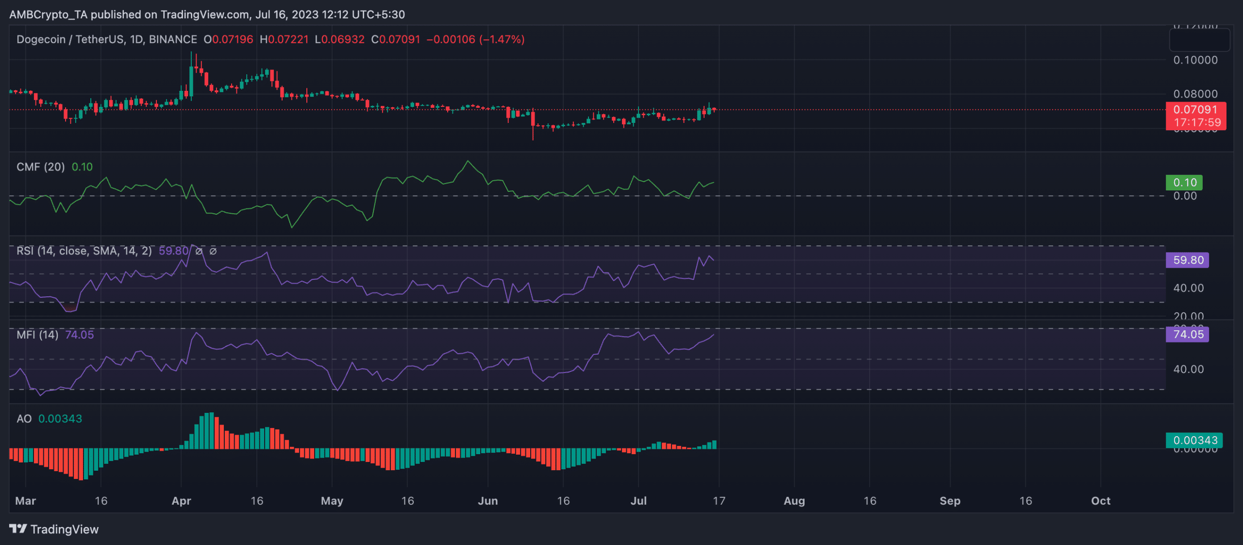Click the Oct label on time axis
This screenshot has height=545, width=1243.
1101,501
